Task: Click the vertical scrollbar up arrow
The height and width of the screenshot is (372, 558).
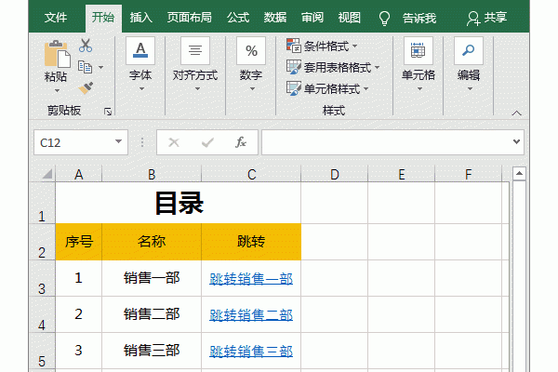Action: click(519, 173)
